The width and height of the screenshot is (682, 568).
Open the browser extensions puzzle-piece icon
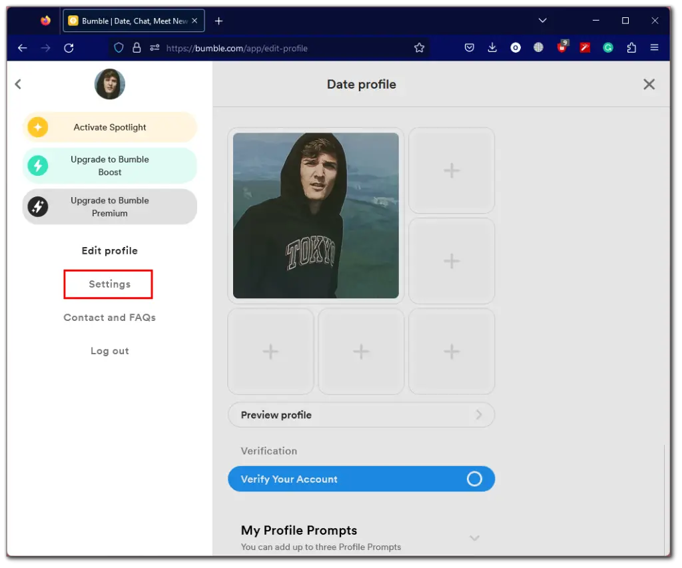(x=631, y=47)
